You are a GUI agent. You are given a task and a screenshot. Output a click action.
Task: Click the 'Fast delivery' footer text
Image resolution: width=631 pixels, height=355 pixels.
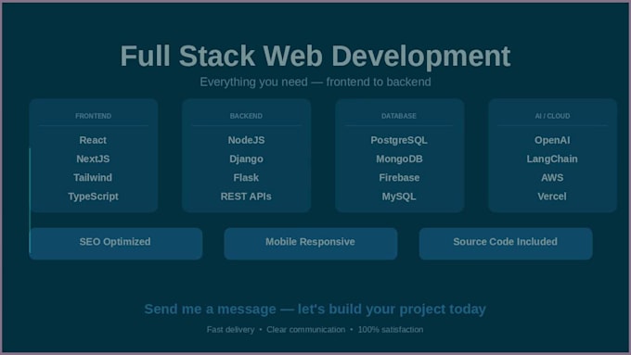pyautogui.click(x=230, y=330)
